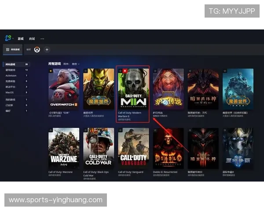The height and width of the screenshot is (211, 264).
Task: Favorite Diablo Immortal via its star
Action: click(190, 71)
